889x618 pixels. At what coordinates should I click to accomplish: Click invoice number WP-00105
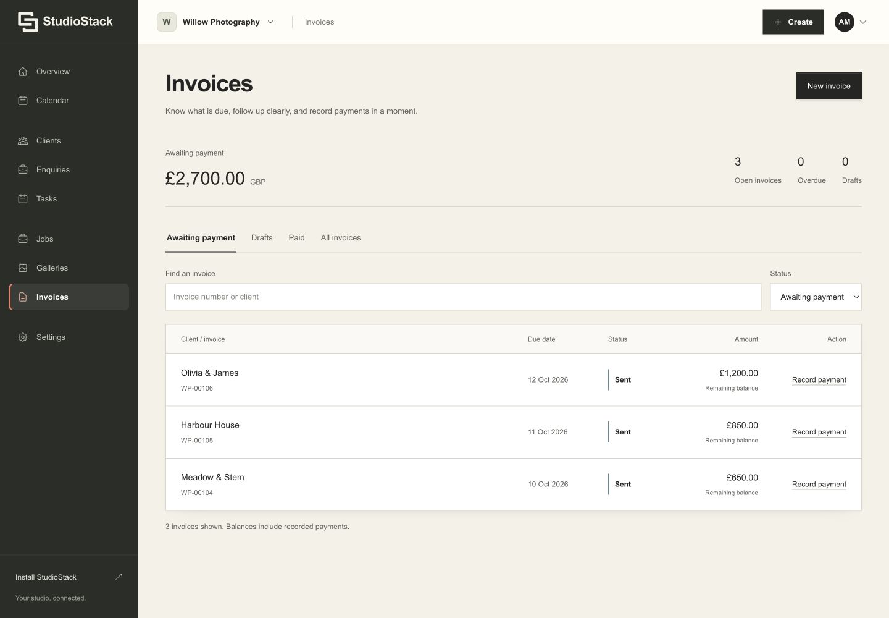pyautogui.click(x=197, y=441)
